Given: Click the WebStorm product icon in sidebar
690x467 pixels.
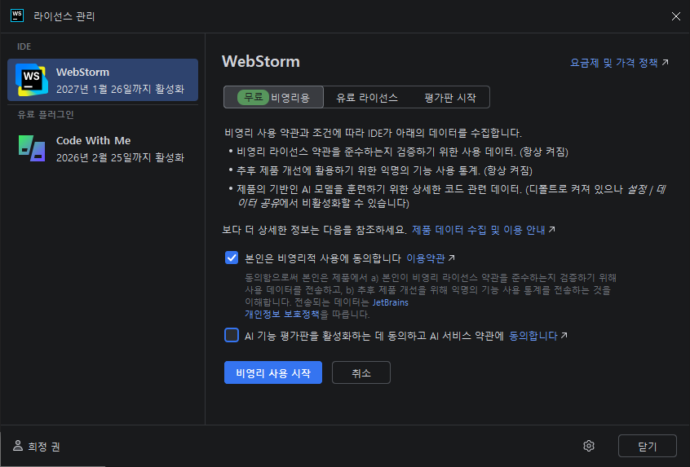Looking at the screenshot, I should (32, 80).
